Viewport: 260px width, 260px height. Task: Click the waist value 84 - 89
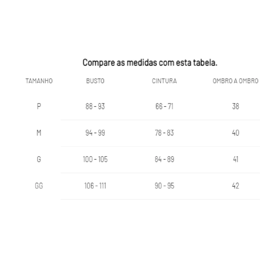point(164,159)
